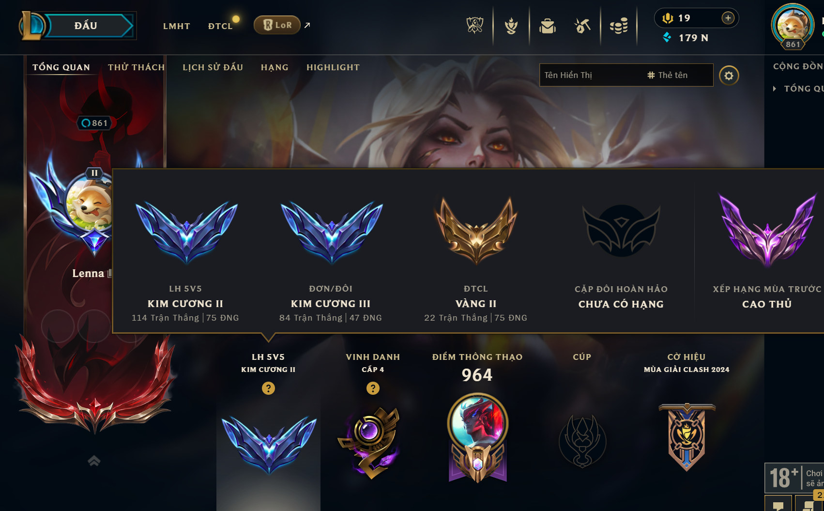Click the LH 5V5 rank question mark
Image resolution: width=824 pixels, height=511 pixels.
tap(268, 388)
